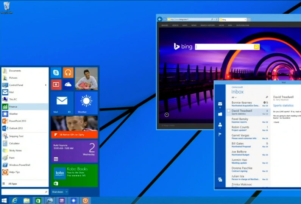Tick the checkbox beside David Treadwell

(x=228, y=111)
